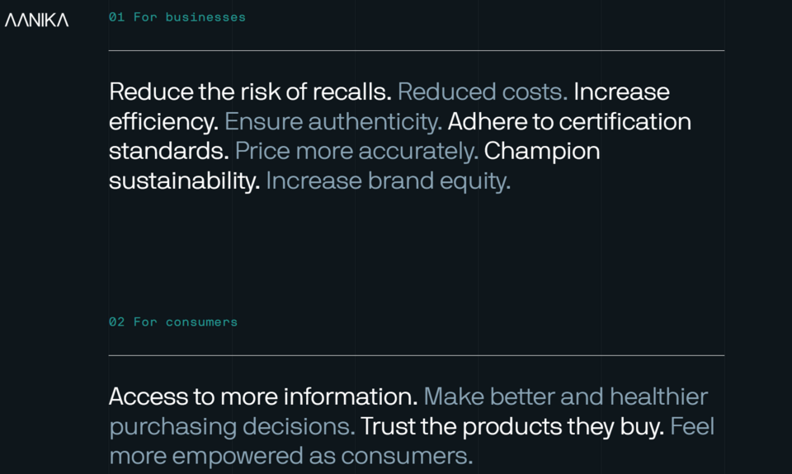The width and height of the screenshot is (792, 474).
Task: Click the divider under 'For consumers'
Action: coord(417,355)
